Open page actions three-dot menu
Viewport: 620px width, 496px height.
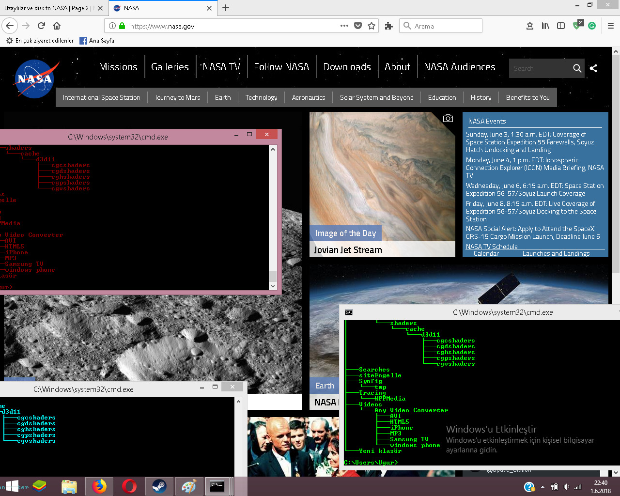(344, 26)
